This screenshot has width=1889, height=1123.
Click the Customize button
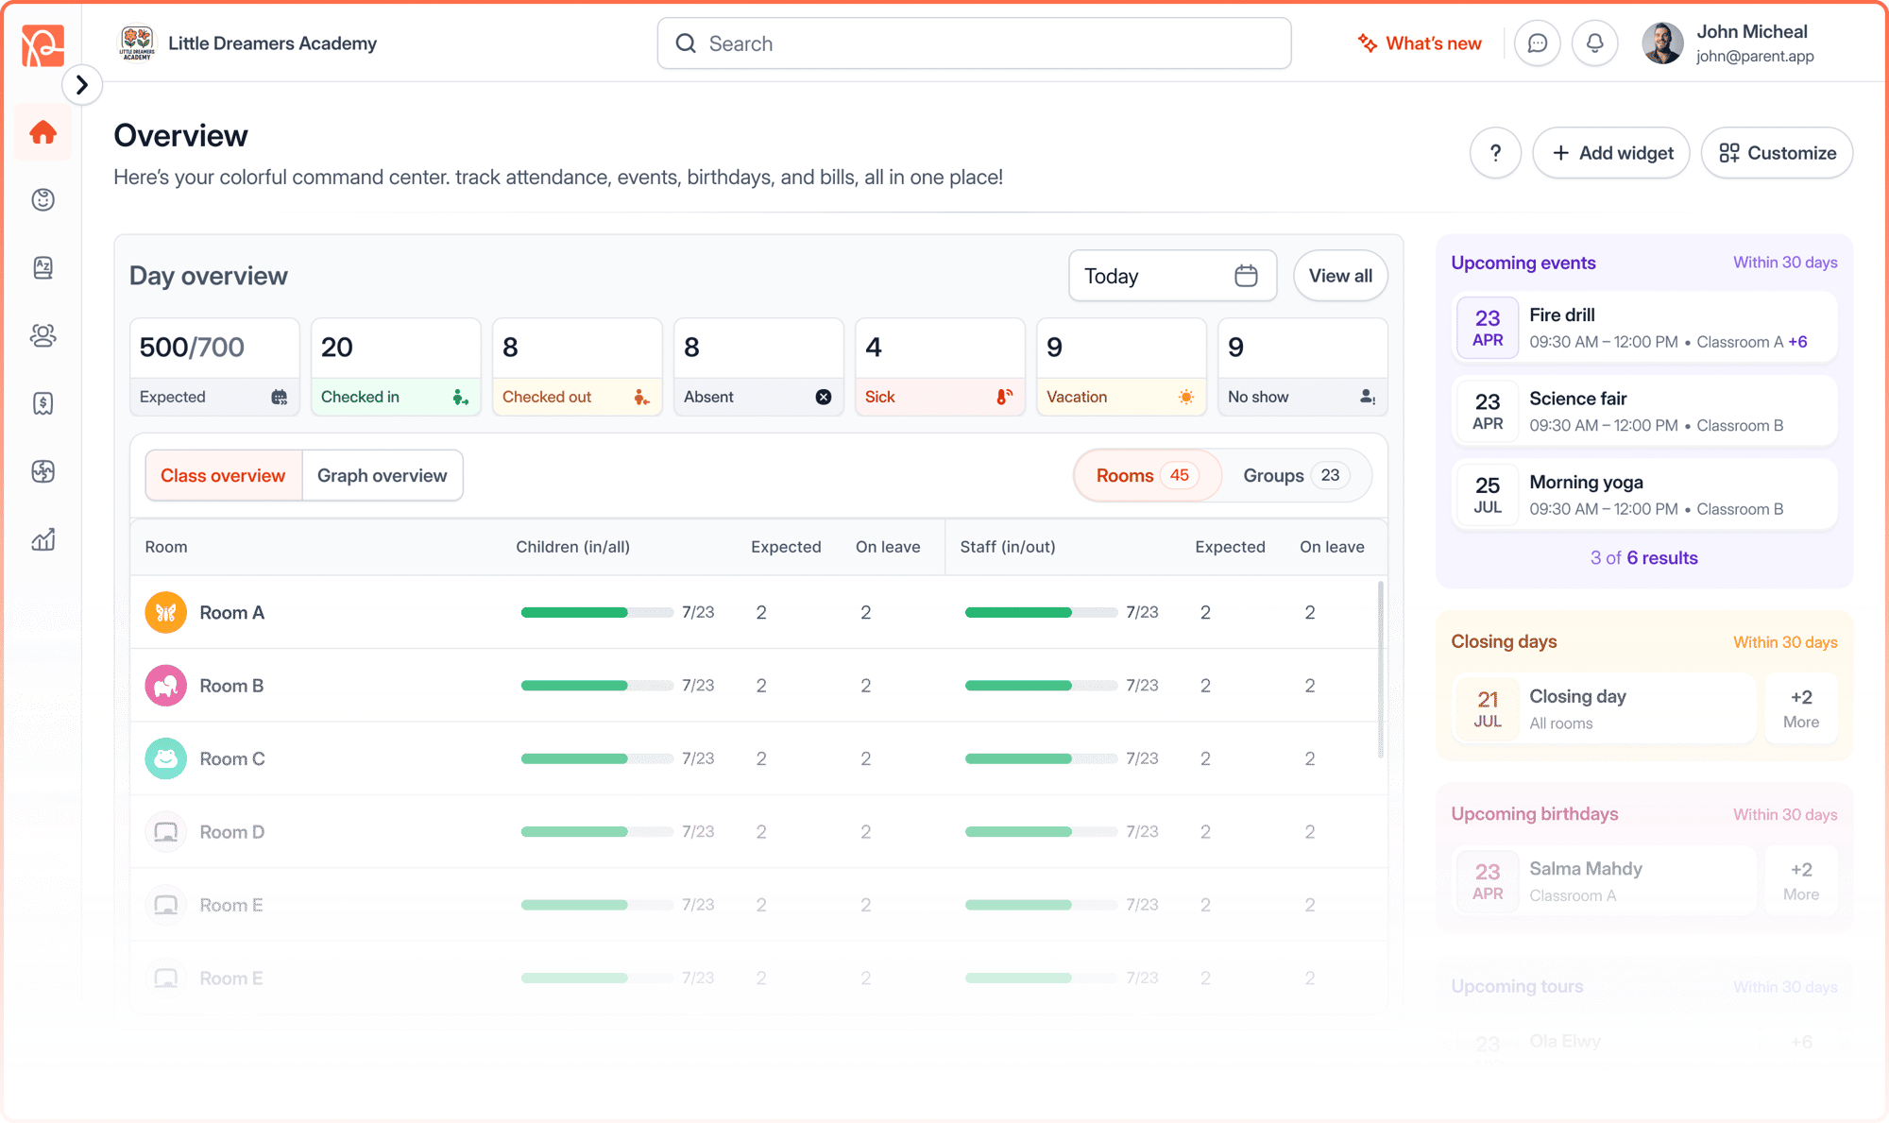coord(1777,153)
